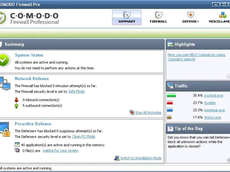Image resolution: width=230 pixels, height=172 pixels.
Task: Open the waiting for your review link
Action: (x=60, y=150)
